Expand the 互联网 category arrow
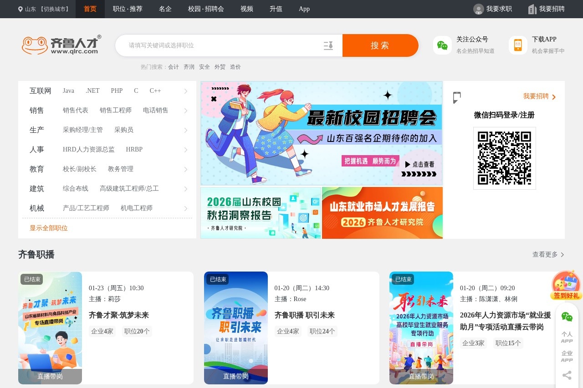The width and height of the screenshot is (583, 388). coord(186,91)
